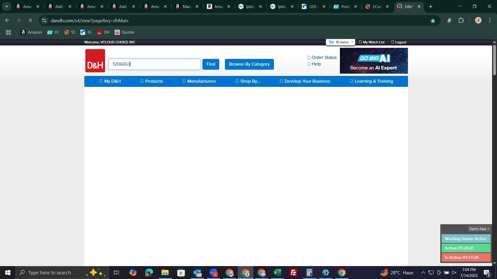Viewport: 497px width, 279px height.
Task: Open the Go Big AI banner
Action: pos(374,61)
